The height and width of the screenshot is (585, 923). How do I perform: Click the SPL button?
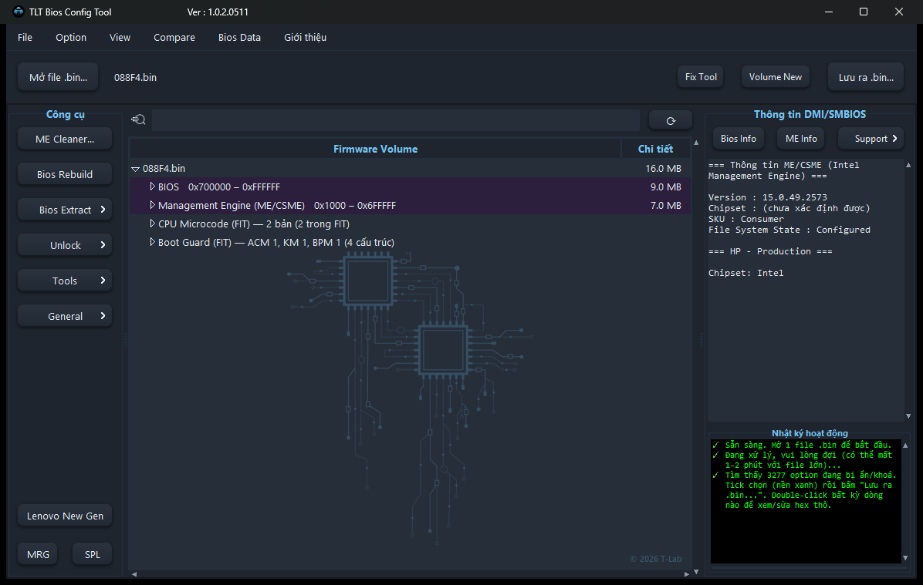(93, 554)
